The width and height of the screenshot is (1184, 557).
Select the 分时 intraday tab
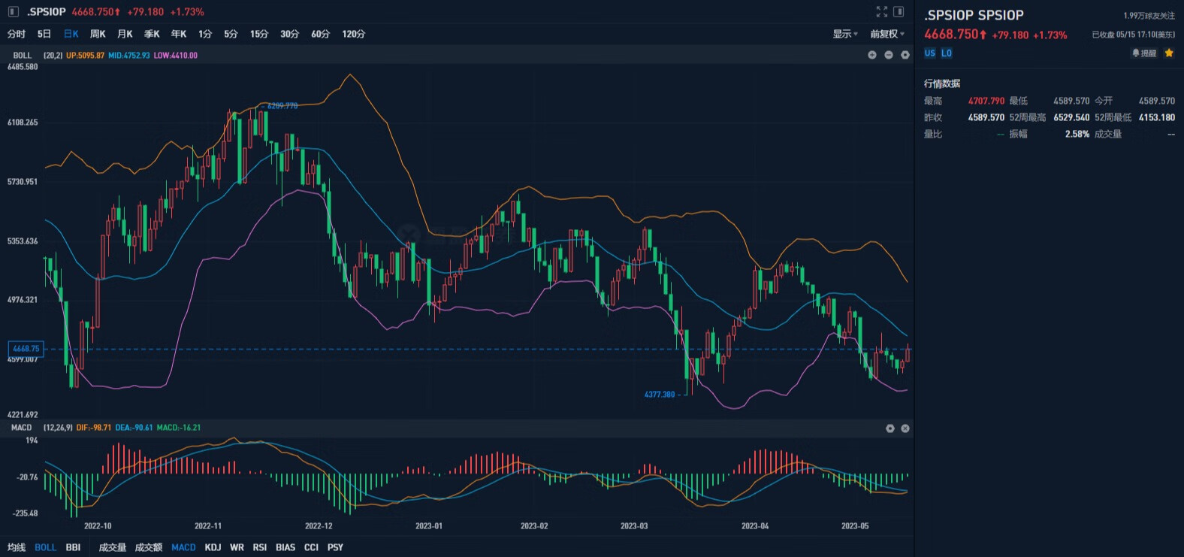tap(16, 34)
